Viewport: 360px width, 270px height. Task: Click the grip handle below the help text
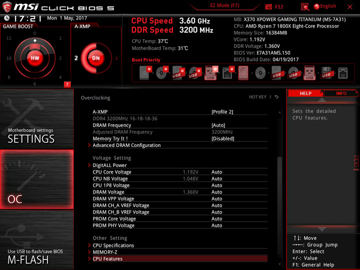pos(321,229)
